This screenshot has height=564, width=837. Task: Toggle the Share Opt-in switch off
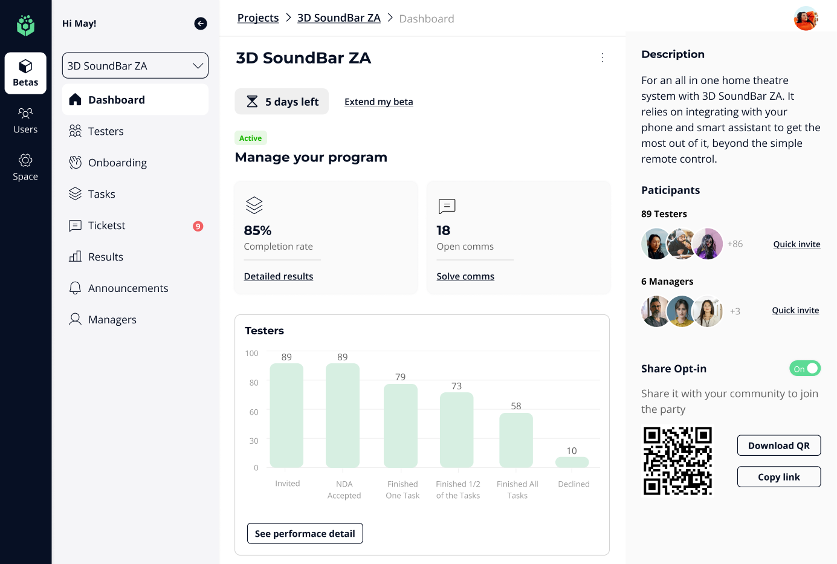click(x=804, y=368)
